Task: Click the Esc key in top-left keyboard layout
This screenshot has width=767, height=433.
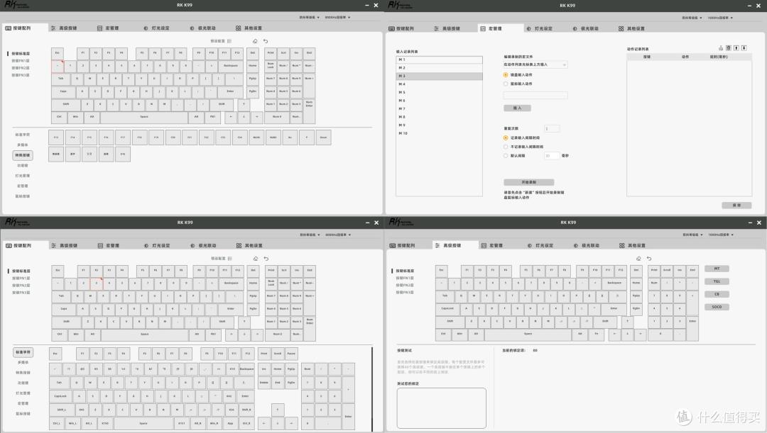Action: (x=58, y=52)
